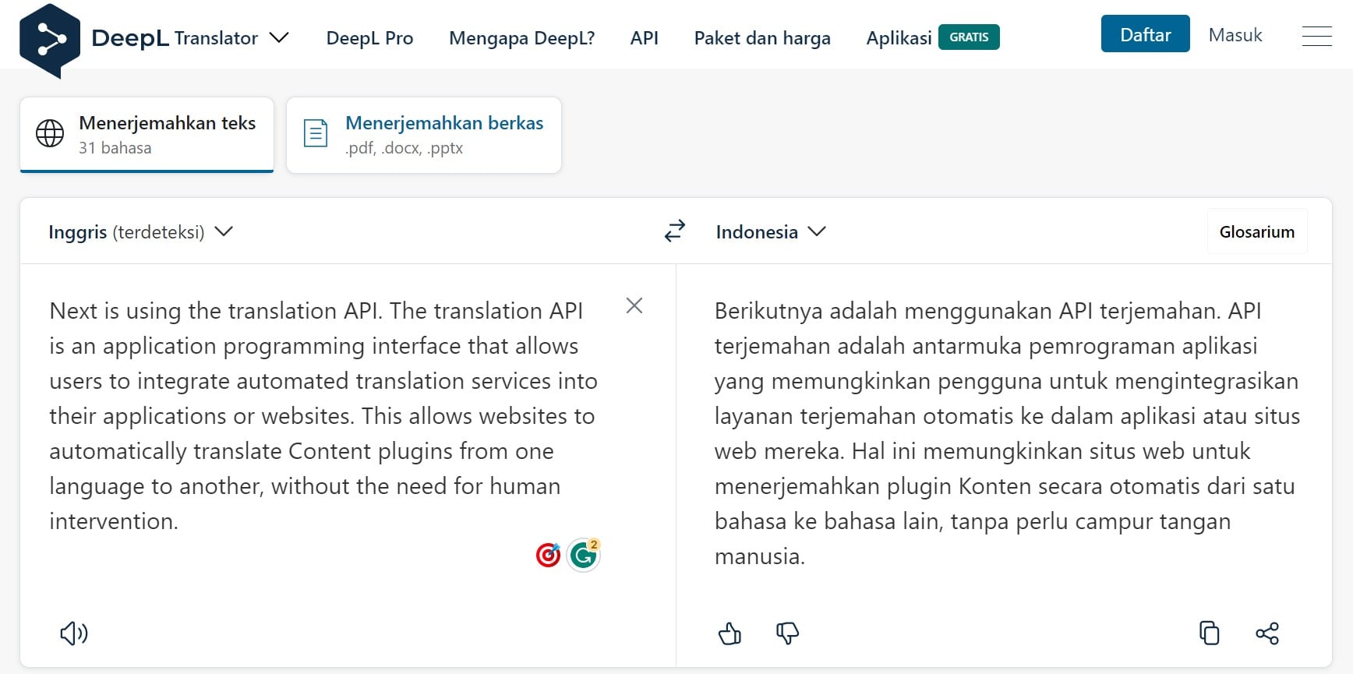Open the API menu item
The image size is (1353, 674).
(x=644, y=38)
